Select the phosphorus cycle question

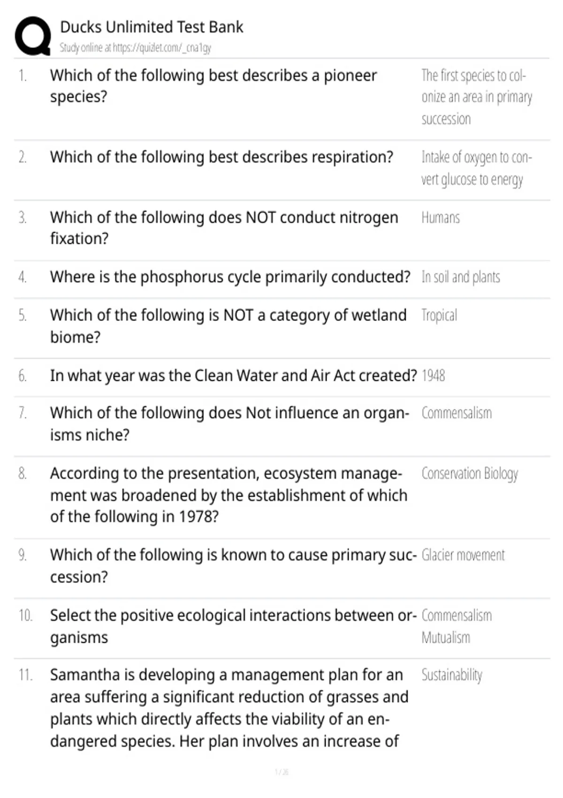pyautogui.click(x=230, y=277)
